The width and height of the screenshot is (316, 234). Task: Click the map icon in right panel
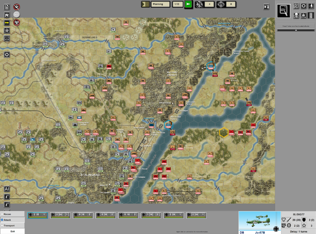click(296, 6)
